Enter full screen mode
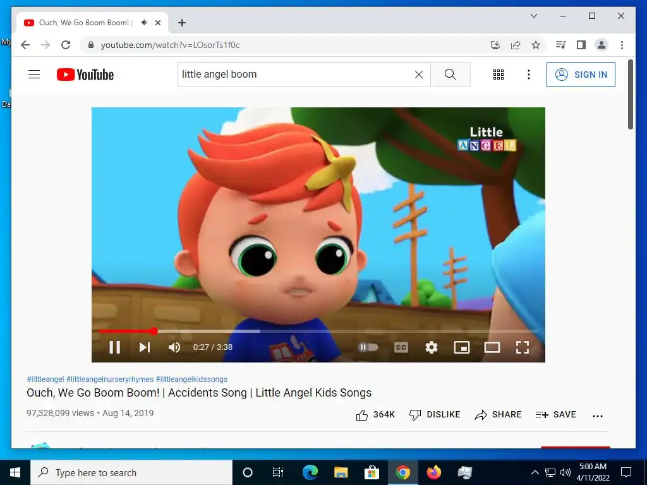This screenshot has width=647, height=485. (x=523, y=347)
